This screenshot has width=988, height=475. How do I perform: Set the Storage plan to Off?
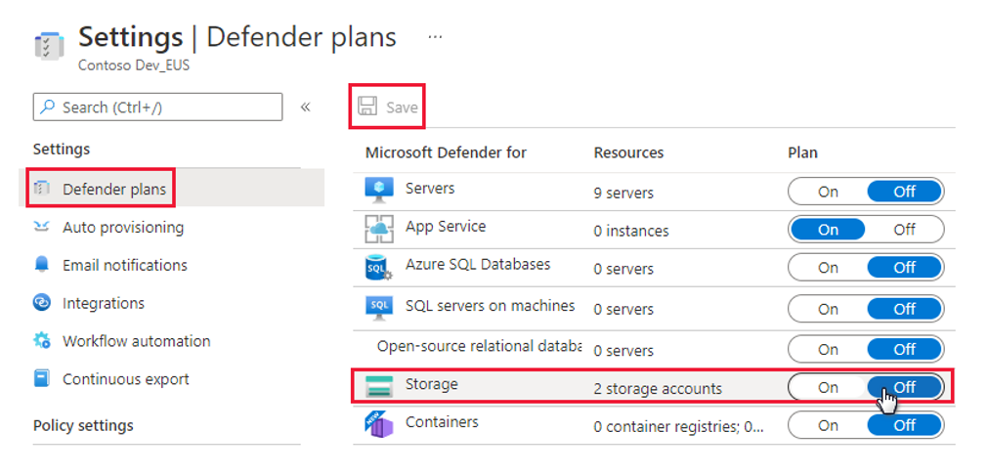pos(904,387)
